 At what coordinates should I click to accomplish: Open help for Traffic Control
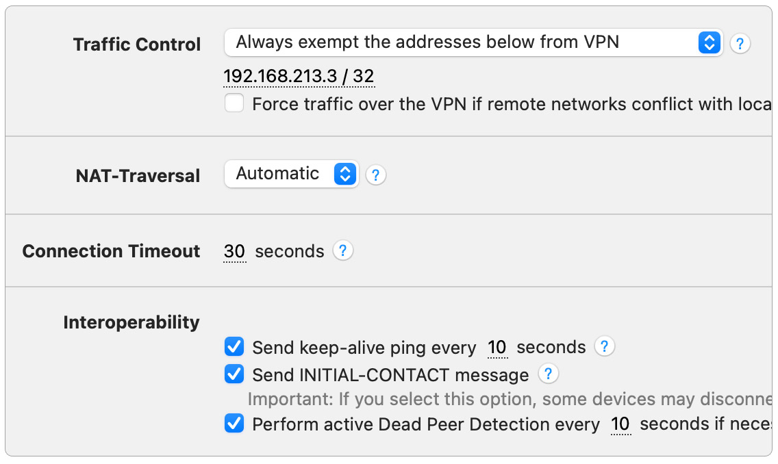[740, 44]
